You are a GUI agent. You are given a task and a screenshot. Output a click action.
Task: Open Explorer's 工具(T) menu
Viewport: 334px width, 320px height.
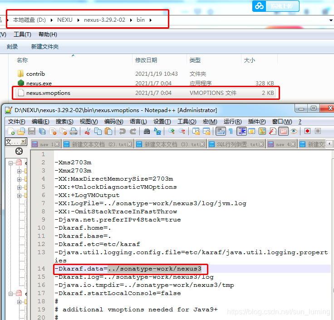(22, 34)
